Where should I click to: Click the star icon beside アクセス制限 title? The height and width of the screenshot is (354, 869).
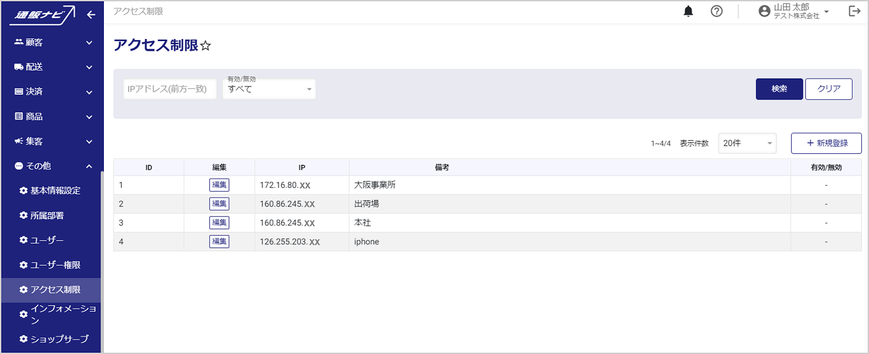click(206, 46)
